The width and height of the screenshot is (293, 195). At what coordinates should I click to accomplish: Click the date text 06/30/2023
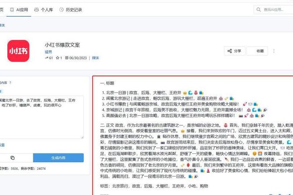78,58
